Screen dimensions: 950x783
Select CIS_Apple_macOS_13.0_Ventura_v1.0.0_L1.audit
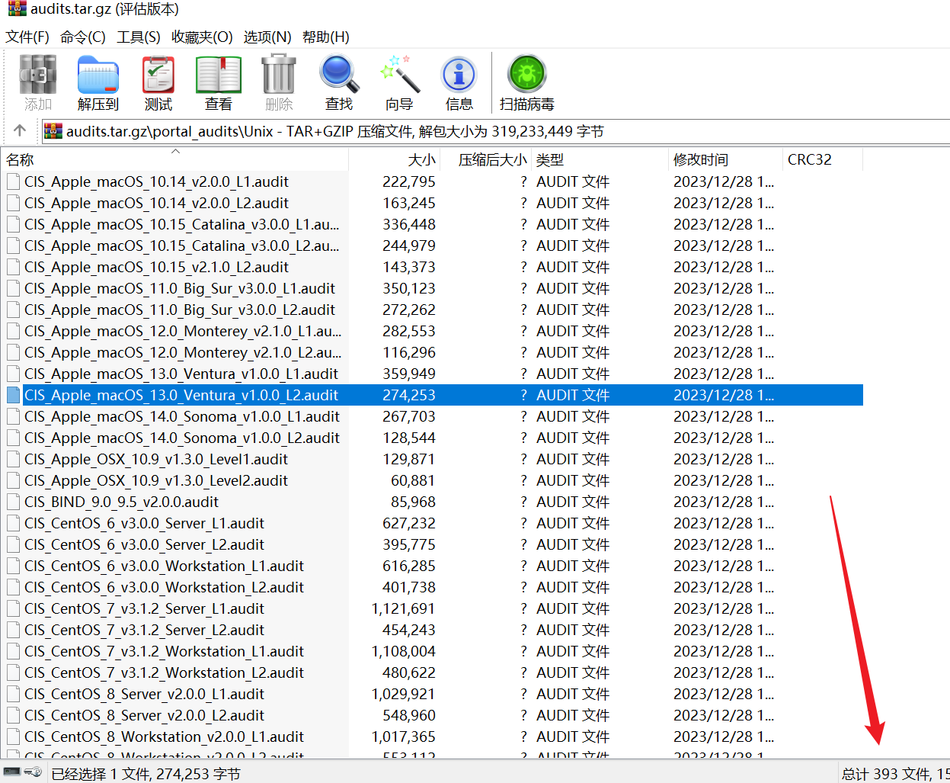click(x=181, y=374)
